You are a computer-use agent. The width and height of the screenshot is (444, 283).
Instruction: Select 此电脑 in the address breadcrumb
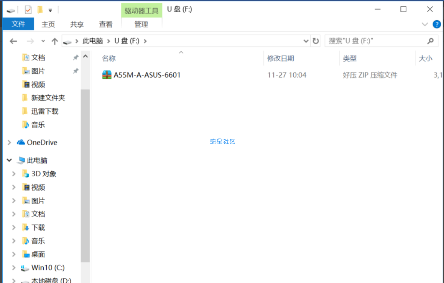tap(92, 41)
